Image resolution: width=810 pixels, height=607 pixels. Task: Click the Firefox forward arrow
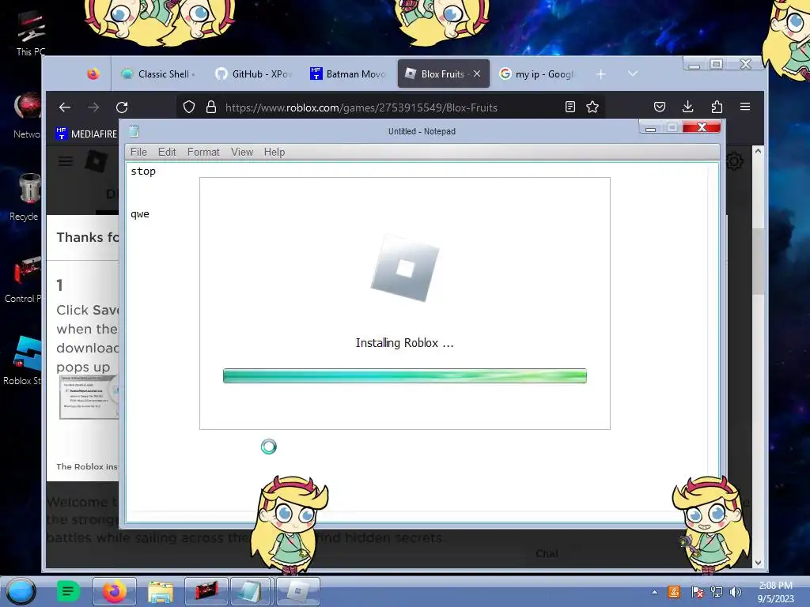point(93,107)
